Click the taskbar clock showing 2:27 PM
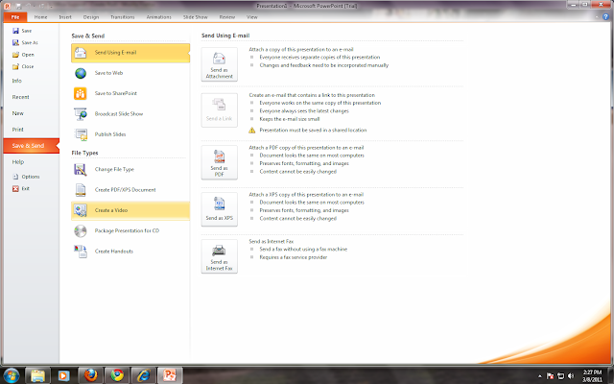The image size is (614, 384). tap(592, 375)
